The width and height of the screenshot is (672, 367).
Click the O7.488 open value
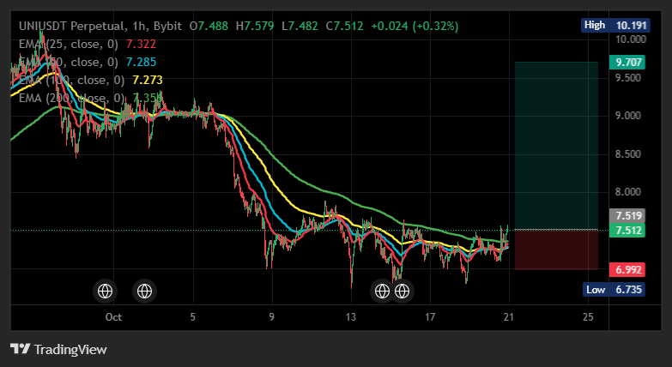tap(209, 26)
